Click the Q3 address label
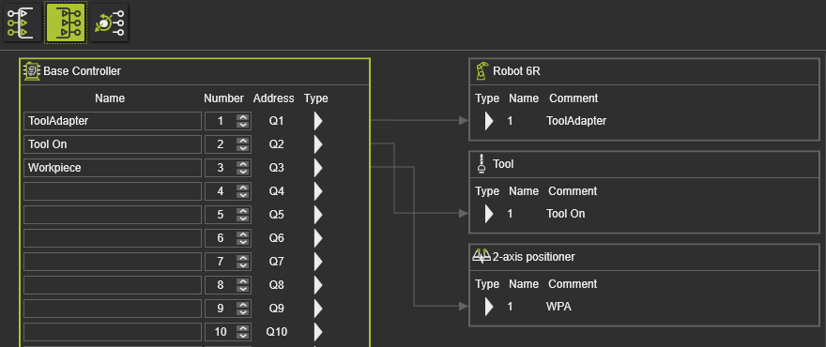Viewport: 826px width, 347px height. click(x=277, y=168)
